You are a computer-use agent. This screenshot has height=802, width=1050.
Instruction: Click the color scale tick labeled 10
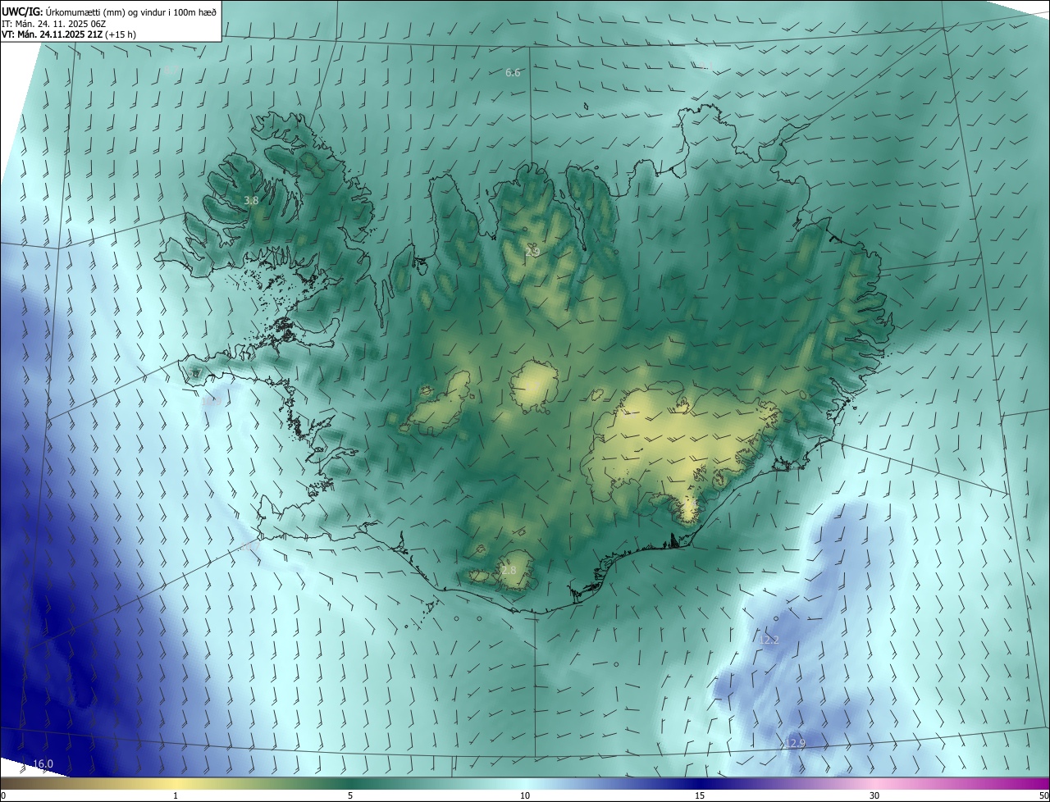coord(525,795)
